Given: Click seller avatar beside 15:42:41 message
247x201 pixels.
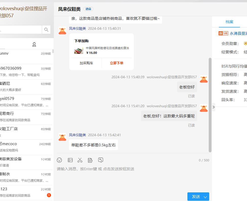Looking at the screenshot, I should (x=62, y=137).
